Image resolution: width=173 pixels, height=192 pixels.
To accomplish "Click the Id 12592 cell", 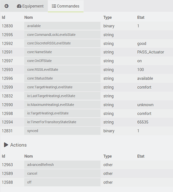I will tap(7, 43).
